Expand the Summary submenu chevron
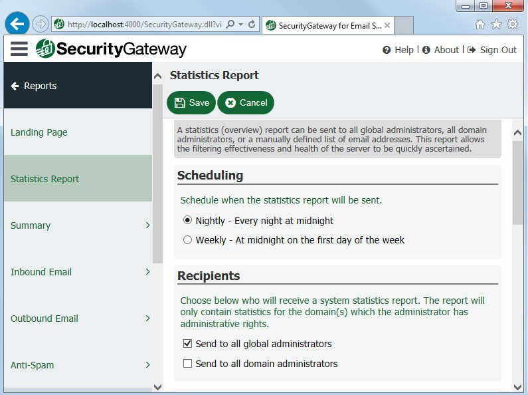The width and height of the screenshot is (528, 395). (147, 225)
